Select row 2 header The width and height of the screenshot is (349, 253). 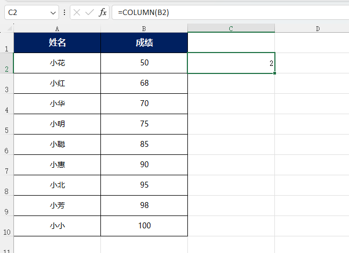[6, 63]
